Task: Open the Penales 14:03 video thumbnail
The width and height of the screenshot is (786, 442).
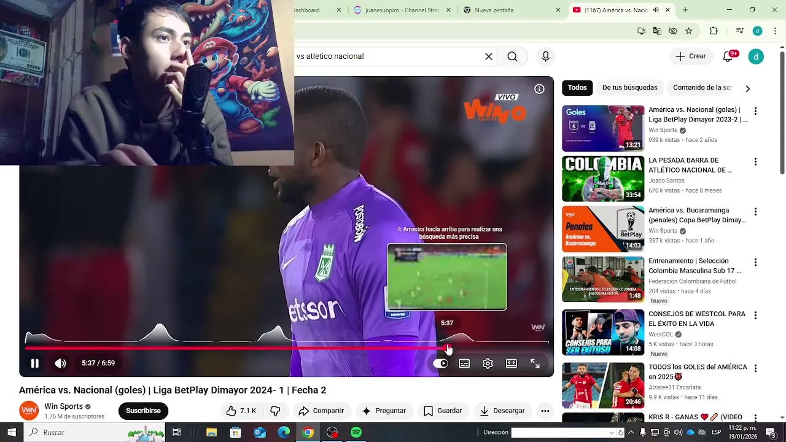Action: pos(603,229)
